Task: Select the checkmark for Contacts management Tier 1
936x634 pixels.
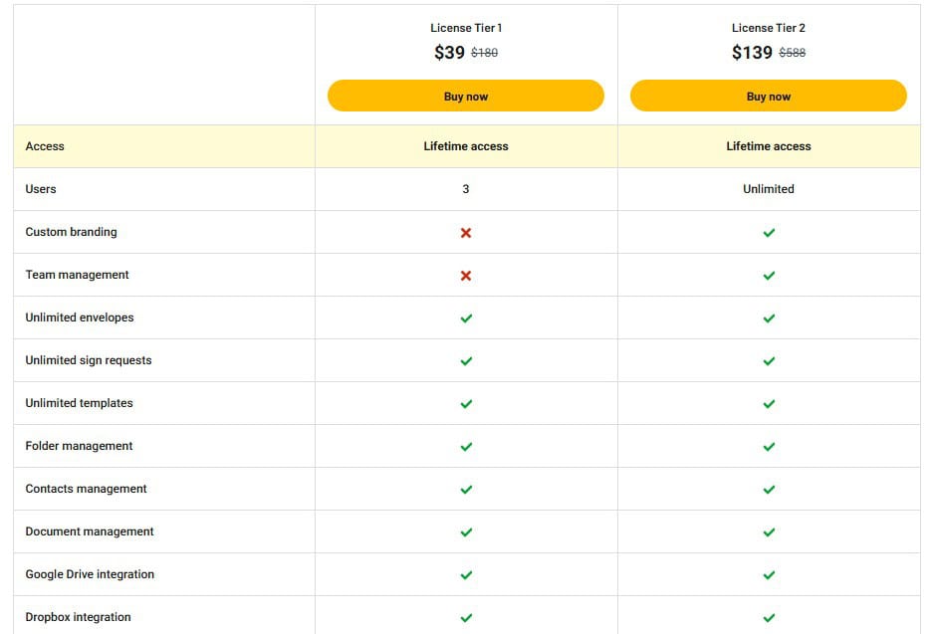Action: point(465,489)
